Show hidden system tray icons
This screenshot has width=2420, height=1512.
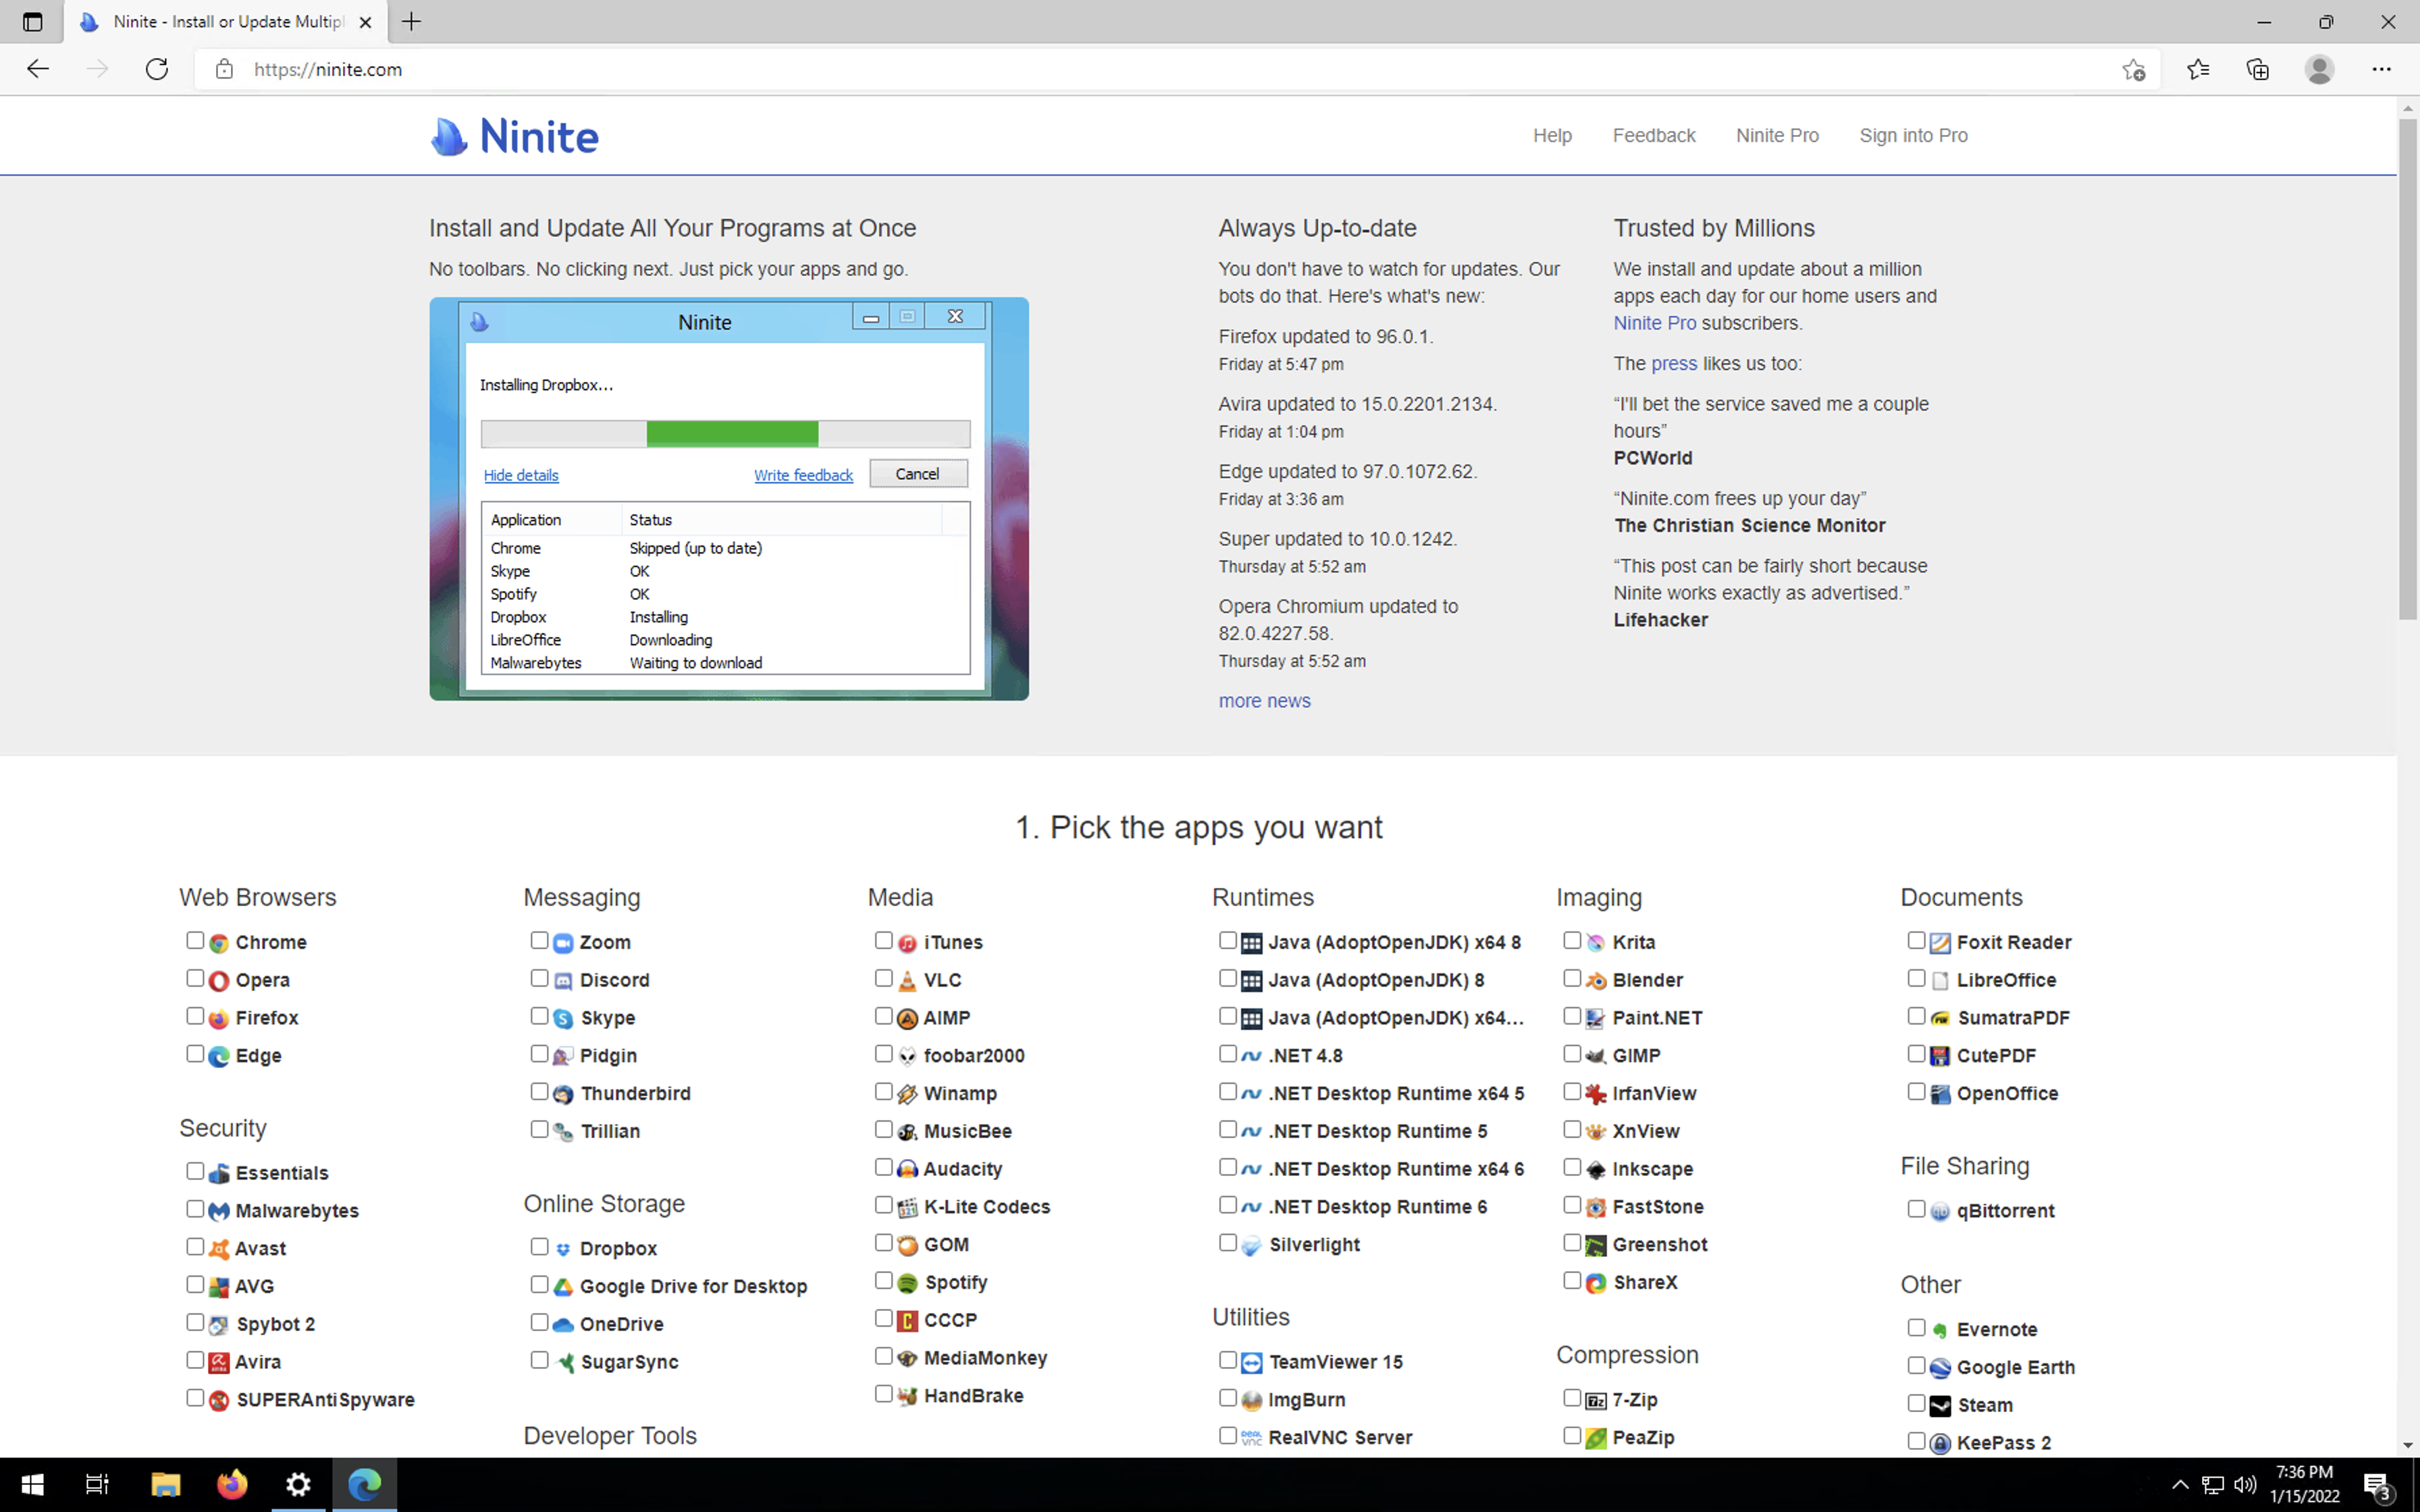click(x=2180, y=1484)
